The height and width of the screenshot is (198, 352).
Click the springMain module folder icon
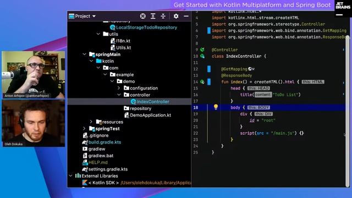(x=92, y=54)
